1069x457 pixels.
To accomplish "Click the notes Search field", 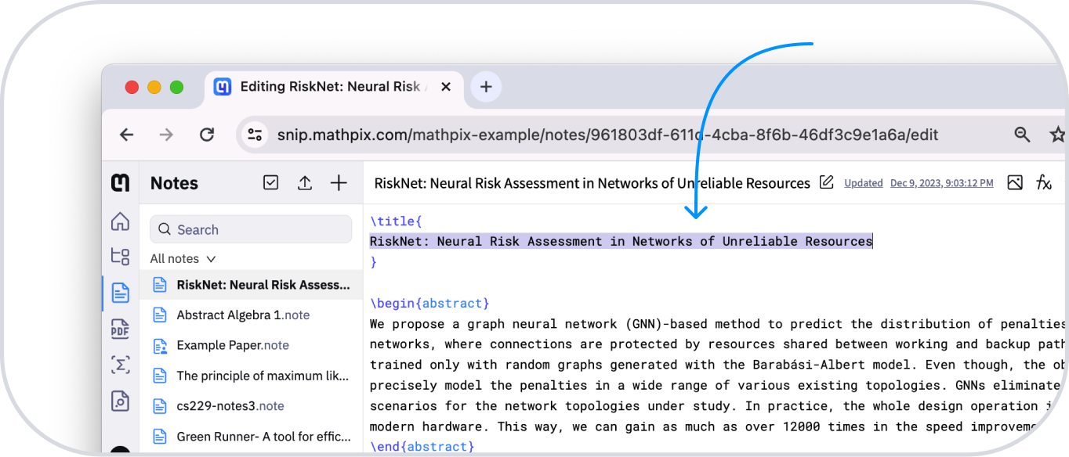I will [251, 229].
